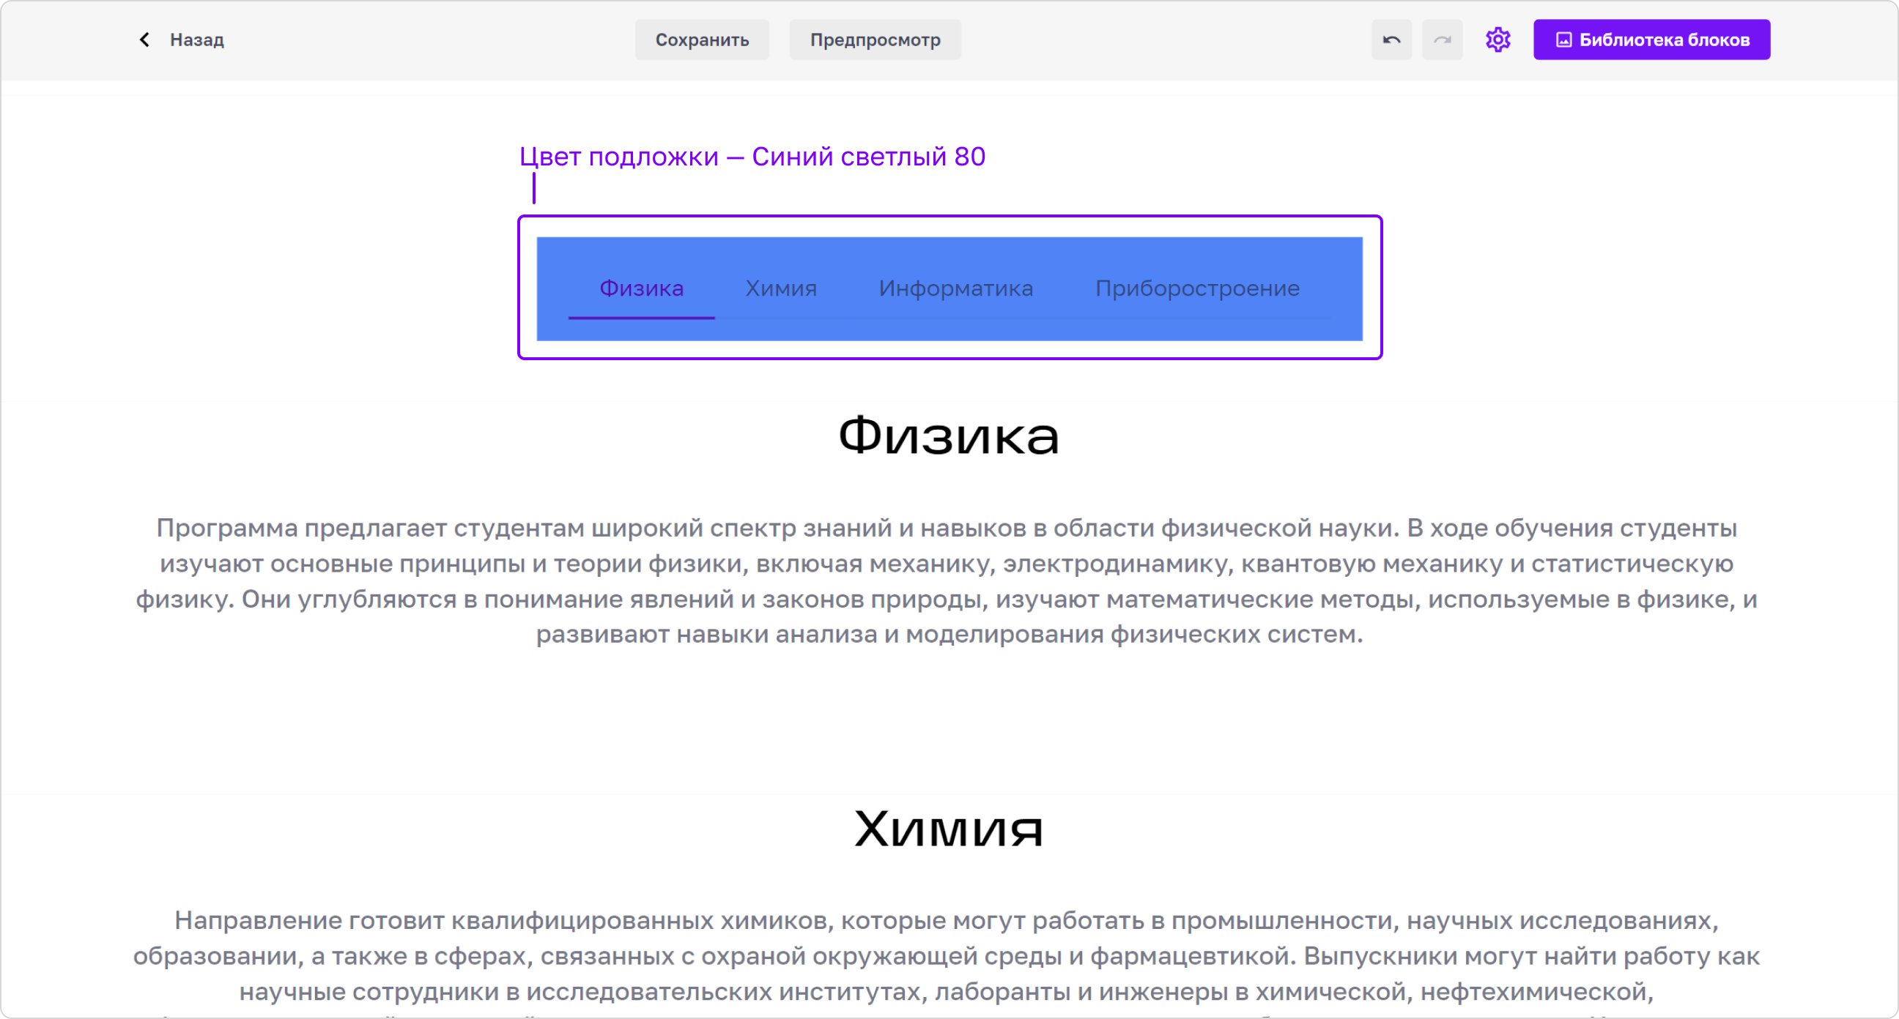This screenshot has height=1019, width=1899.
Task: Click the Физика section heading
Action: pos(949,436)
